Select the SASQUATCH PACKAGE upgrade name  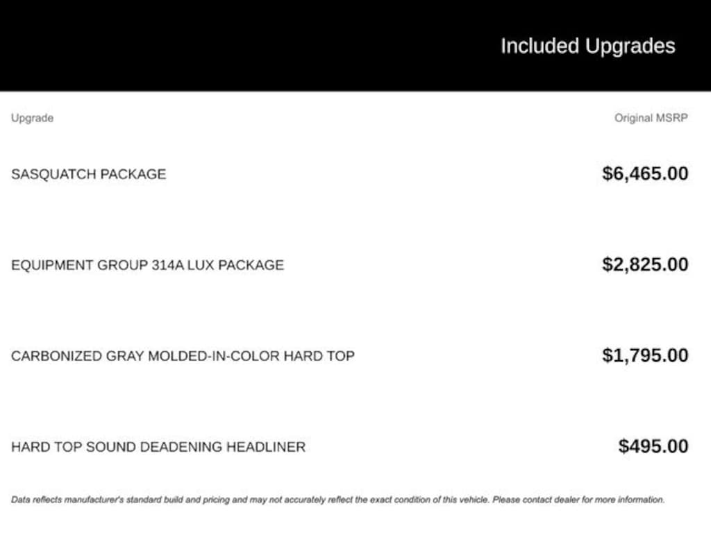[89, 174]
